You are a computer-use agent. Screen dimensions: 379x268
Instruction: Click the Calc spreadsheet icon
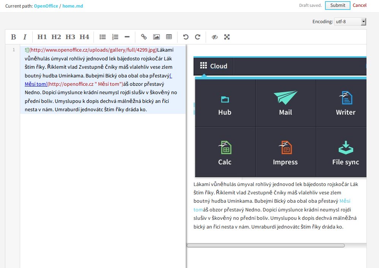(x=225, y=147)
